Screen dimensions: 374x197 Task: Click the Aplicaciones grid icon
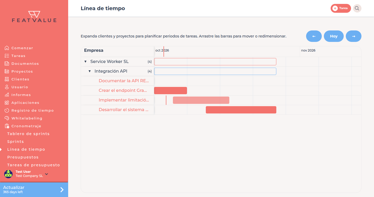point(7,103)
